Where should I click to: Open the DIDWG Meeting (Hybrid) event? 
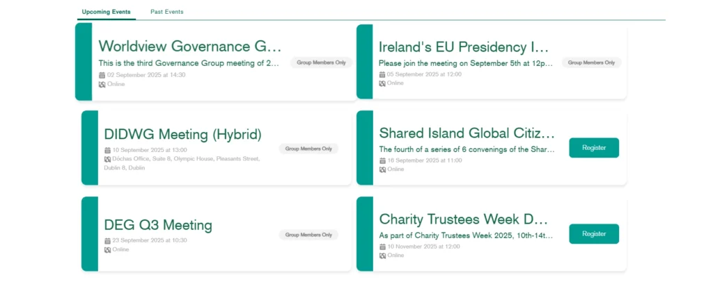(x=182, y=134)
